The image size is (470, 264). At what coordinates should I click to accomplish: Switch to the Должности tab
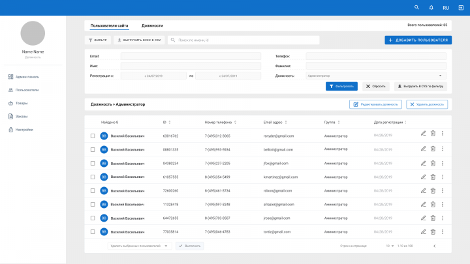point(152,25)
